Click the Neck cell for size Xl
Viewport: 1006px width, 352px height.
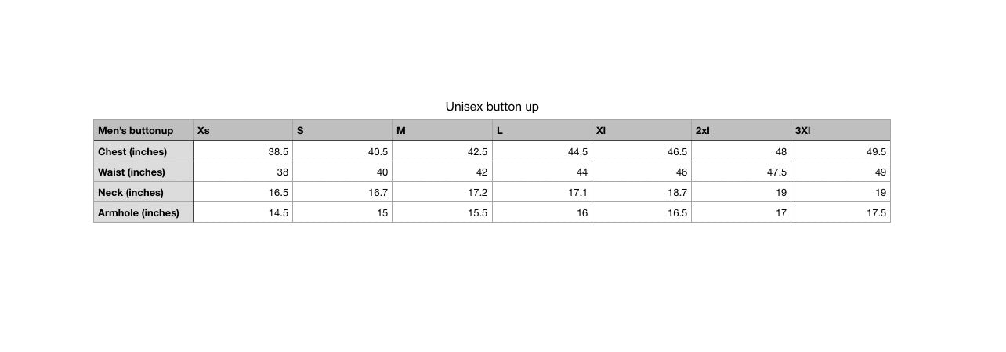click(x=676, y=193)
